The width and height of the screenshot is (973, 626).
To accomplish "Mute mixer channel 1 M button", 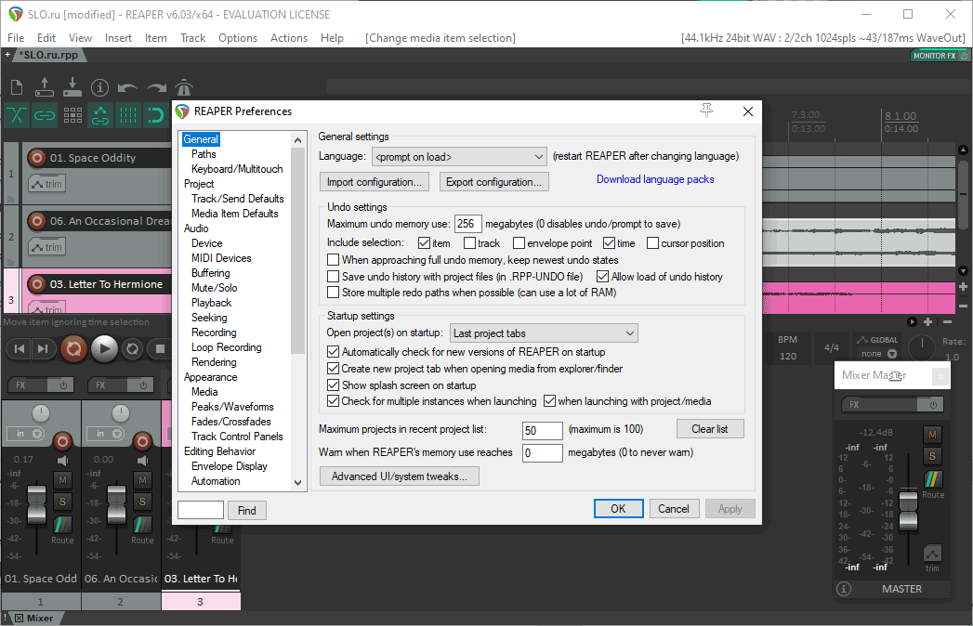I will (x=62, y=479).
